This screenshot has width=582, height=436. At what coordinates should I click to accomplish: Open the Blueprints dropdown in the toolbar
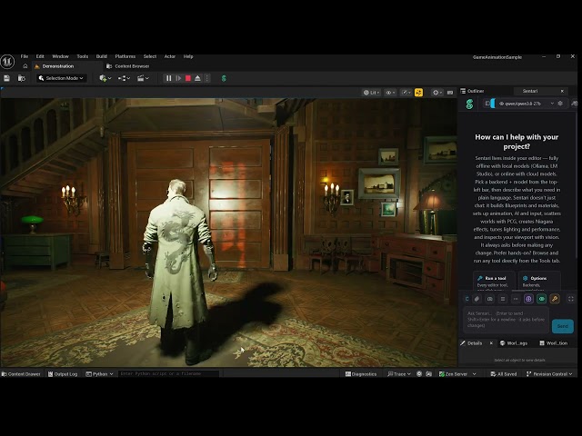click(x=124, y=78)
